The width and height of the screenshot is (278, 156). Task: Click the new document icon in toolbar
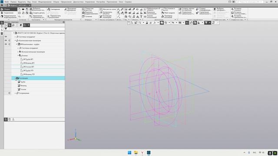(19, 9)
